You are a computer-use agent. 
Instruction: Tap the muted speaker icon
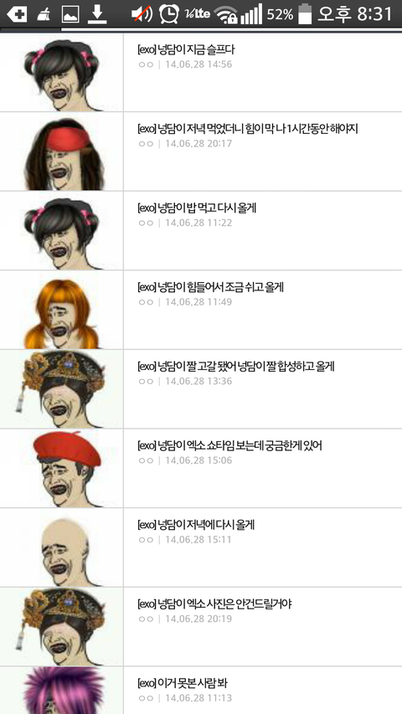pyautogui.click(x=142, y=14)
